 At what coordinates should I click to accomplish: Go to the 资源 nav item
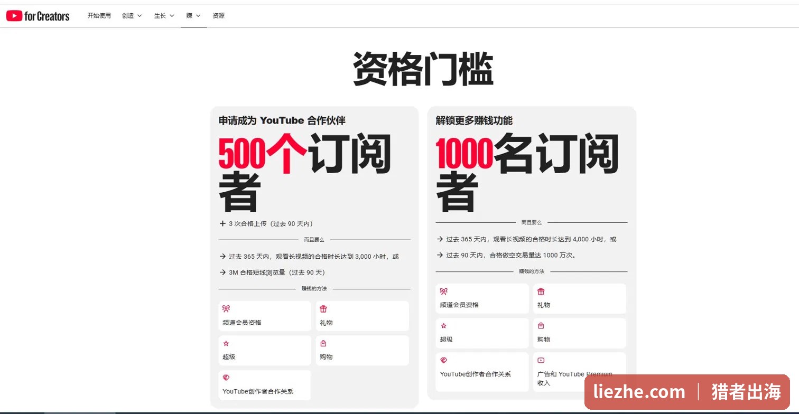(x=218, y=16)
